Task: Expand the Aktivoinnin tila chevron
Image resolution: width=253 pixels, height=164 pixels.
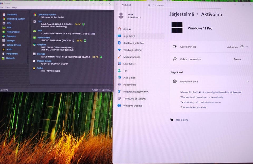Action: (247, 47)
